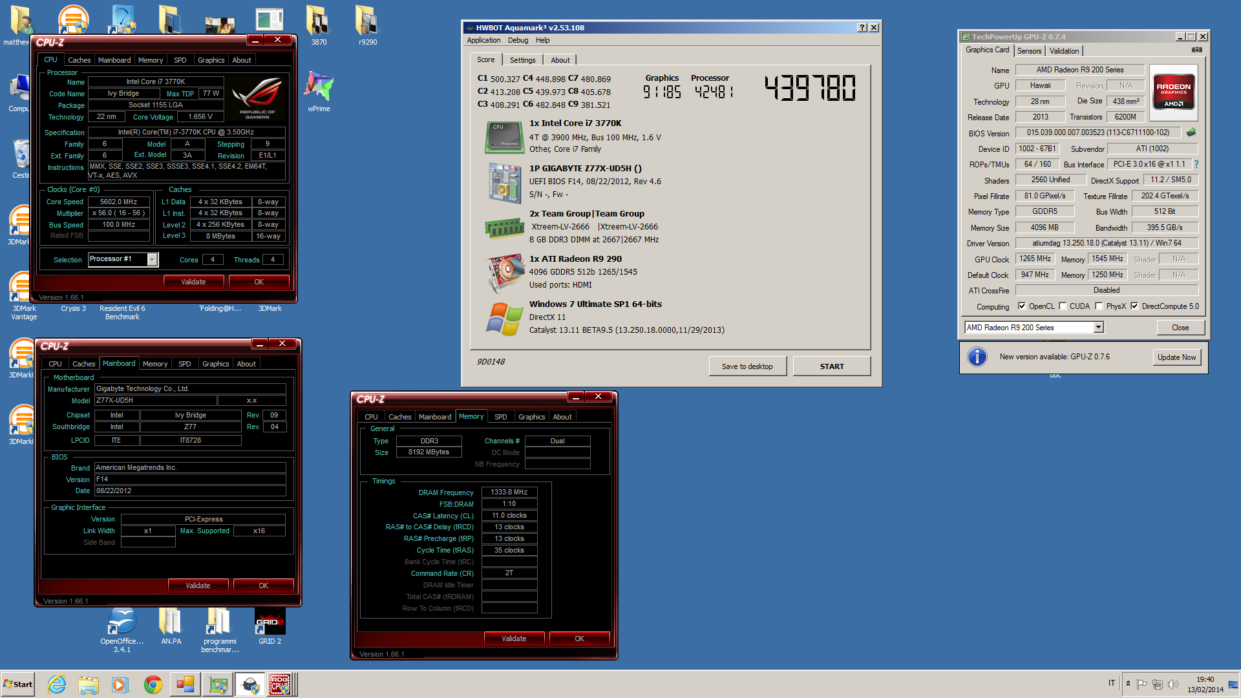Click the blue info icon in GPU-Z update bar
This screenshot has width=1241, height=698.
click(977, 357)
